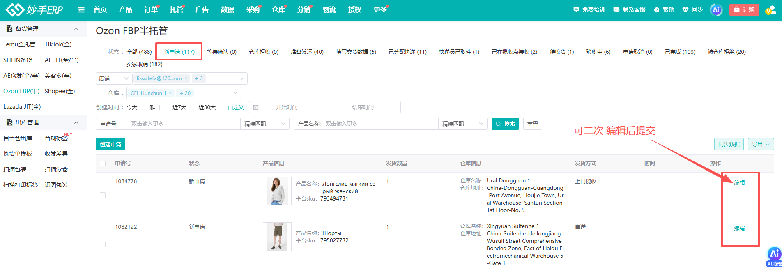Open 物流 menu in top navigation
The height and width of the screenshot is (272, 782).
tap(329, 9)
